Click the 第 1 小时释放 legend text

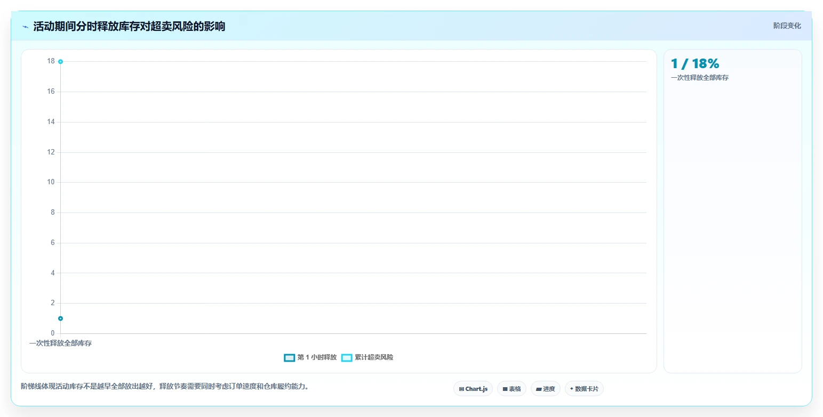point(317,357)
